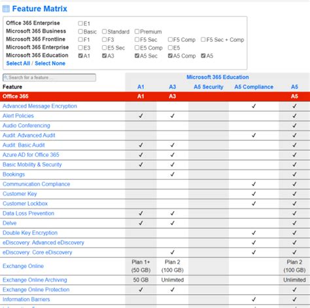
Task: Uncheck the A5 Comp checkbox
Action: click(170, 56)
